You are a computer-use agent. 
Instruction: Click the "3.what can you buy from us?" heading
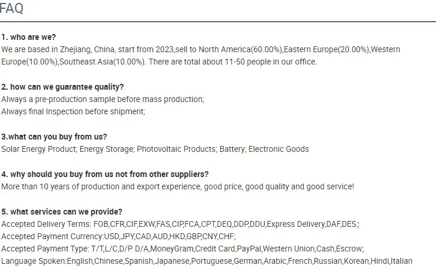click(x=54, y=137)
